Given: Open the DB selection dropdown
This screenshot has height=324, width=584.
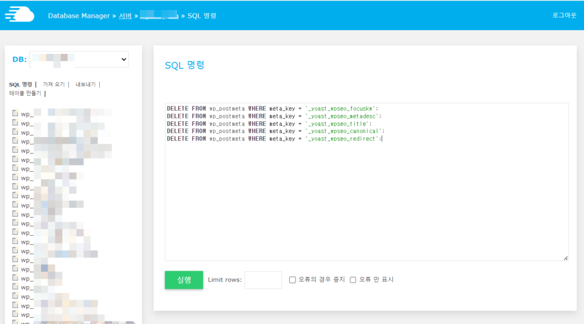Looking at the screenshot, I should [x=79, y=59].
